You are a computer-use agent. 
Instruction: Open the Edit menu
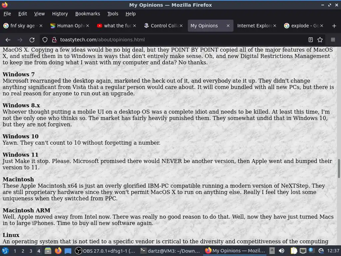23,14
